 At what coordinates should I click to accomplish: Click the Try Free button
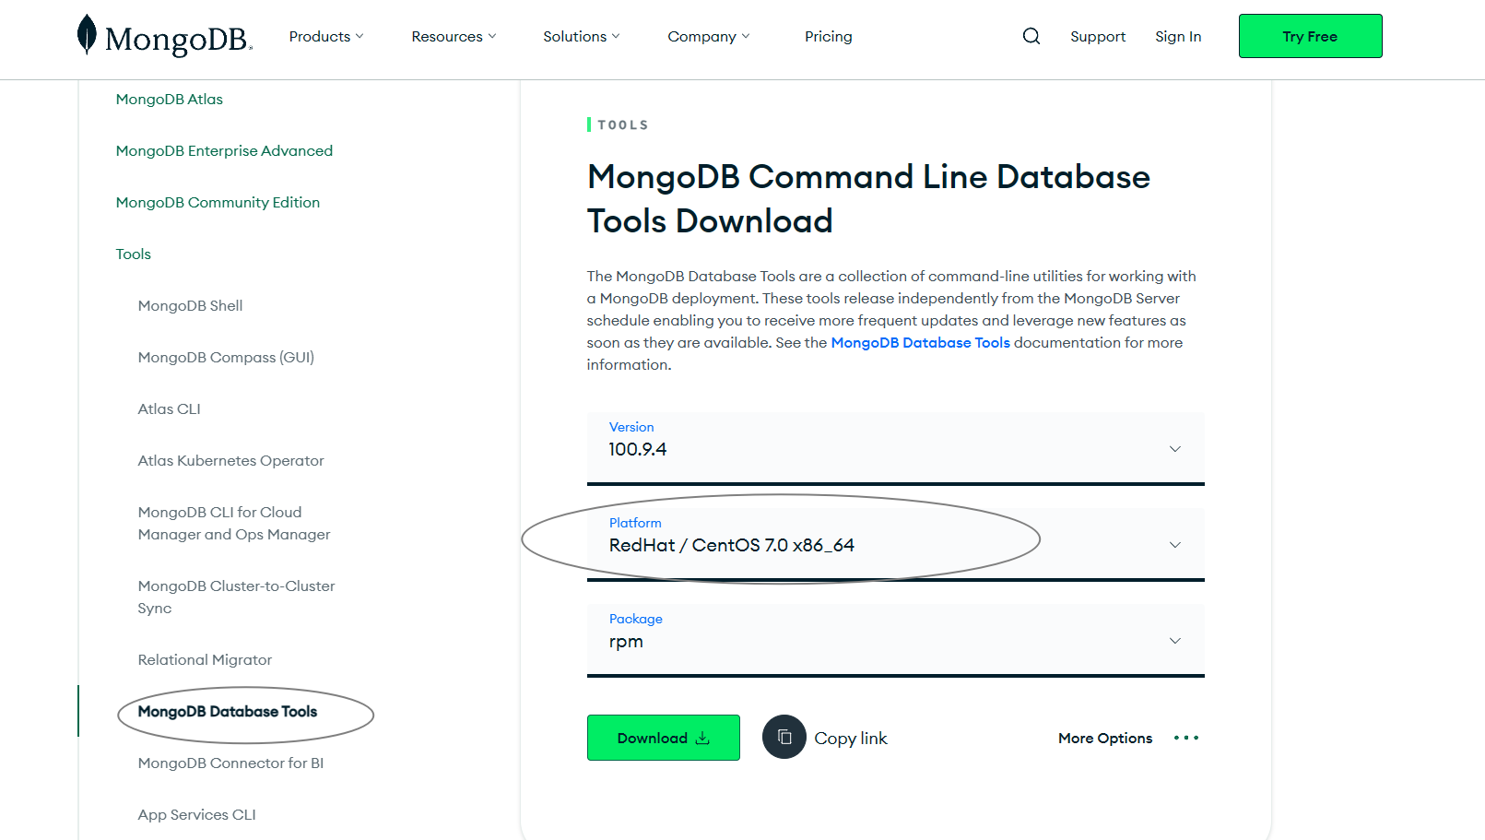[1310, 36]
